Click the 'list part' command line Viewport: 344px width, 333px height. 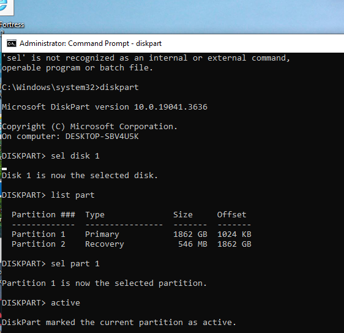[48, 195]
